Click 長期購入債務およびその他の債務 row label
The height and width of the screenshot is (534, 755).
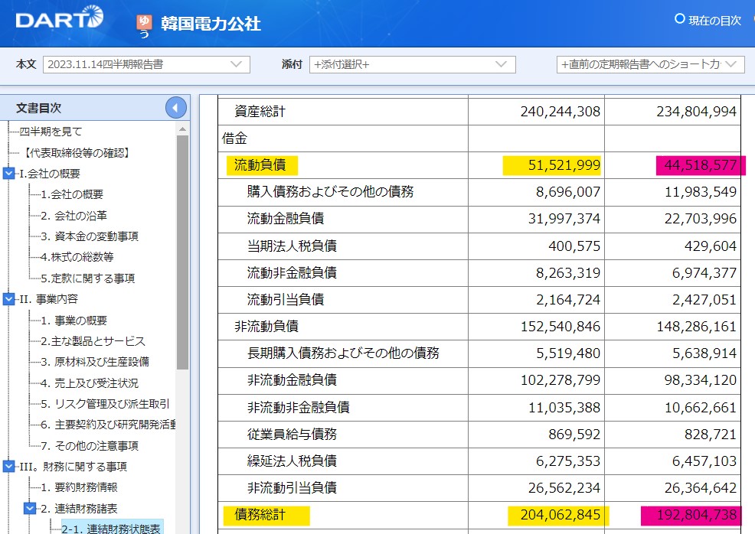click(x=343, y=353)
